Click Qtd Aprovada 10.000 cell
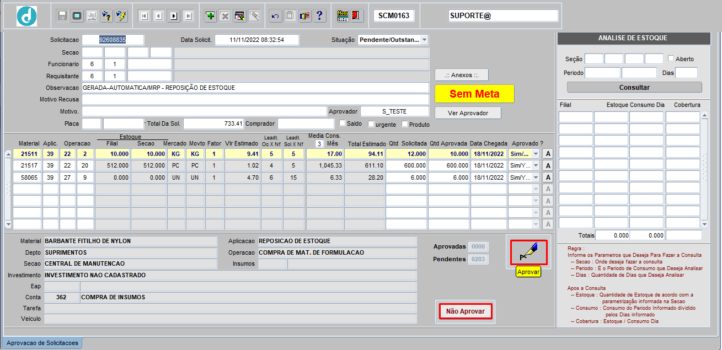Image resolution: width=722 pixels, height=350 pixels. [449, 154]
